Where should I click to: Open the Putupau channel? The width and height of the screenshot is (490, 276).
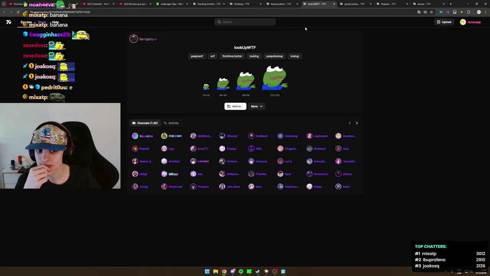[x=199, y=187]
